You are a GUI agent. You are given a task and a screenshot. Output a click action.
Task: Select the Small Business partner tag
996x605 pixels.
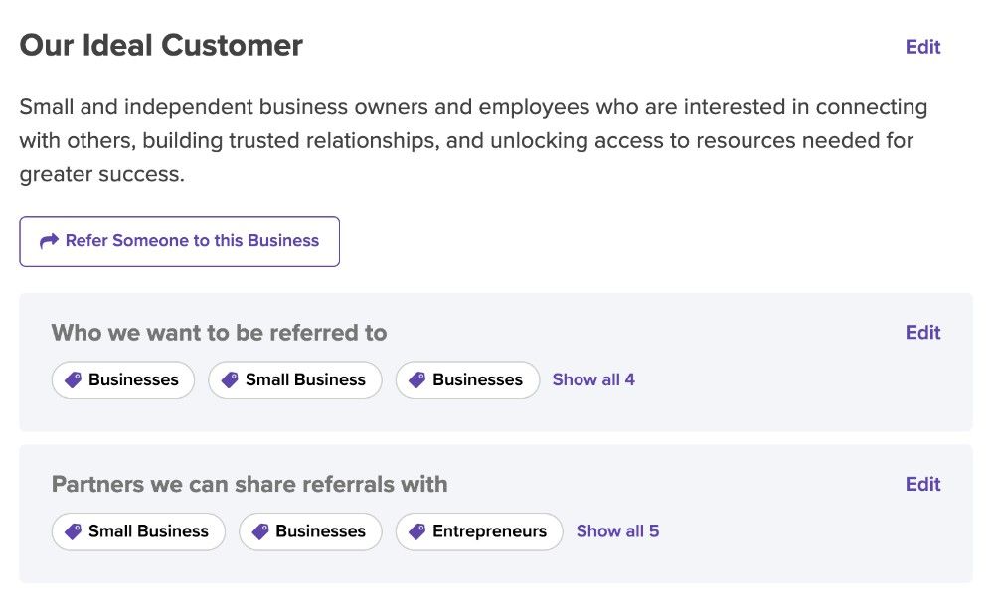pyautogui.click(x=138, y=531)
